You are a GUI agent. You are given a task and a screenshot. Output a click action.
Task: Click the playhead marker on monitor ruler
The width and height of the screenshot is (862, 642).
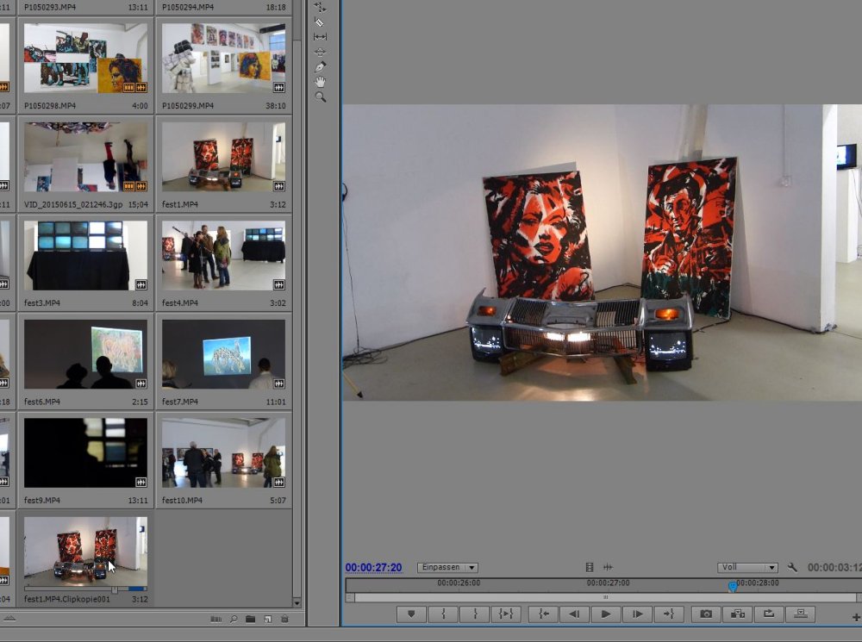tap(732, 587)
